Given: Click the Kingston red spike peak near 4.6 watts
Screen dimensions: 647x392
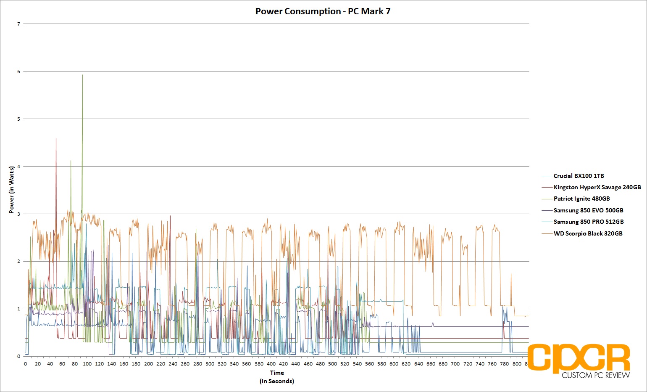Looking at the screenshot, I should (56, 139).
